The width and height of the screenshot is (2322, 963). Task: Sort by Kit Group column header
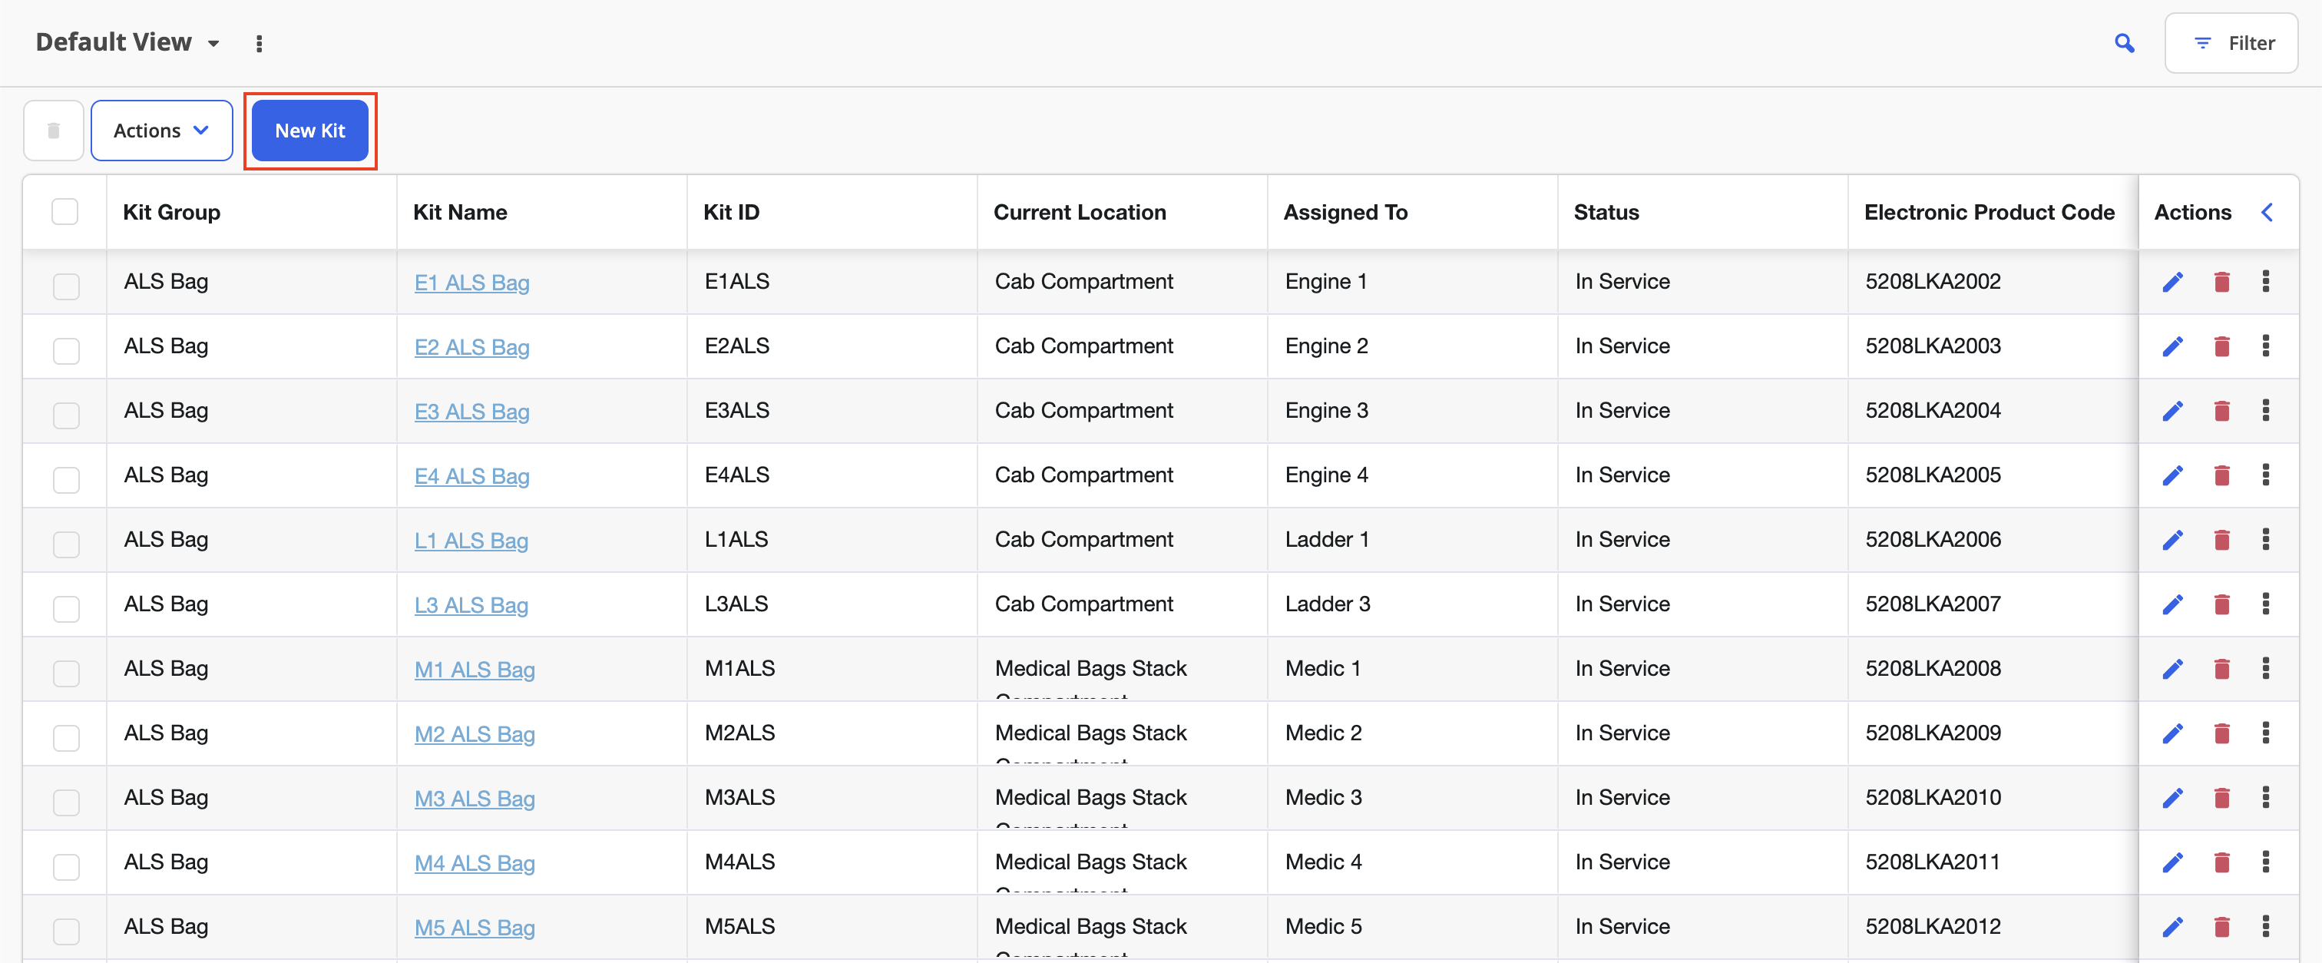[171, 213]
